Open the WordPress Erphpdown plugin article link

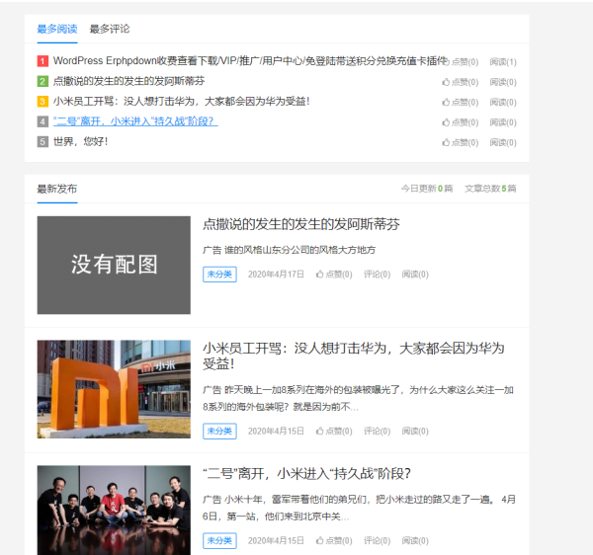(x=247, y=61)
